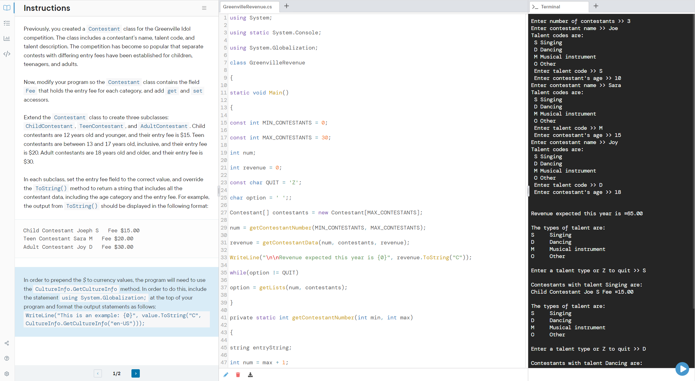Open the Instructions hamburger menu
Image resolution: width=695 pixels, height=381 pixels.
[204, 8]
